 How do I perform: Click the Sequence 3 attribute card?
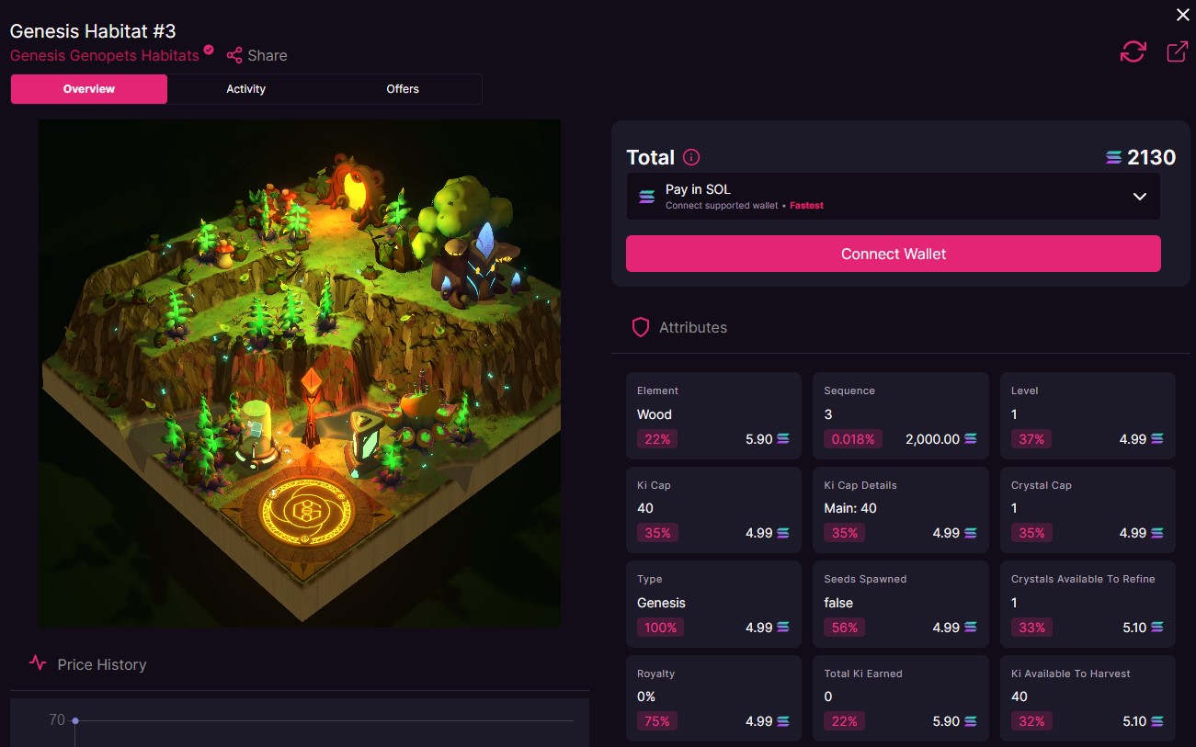pos(900,415)
